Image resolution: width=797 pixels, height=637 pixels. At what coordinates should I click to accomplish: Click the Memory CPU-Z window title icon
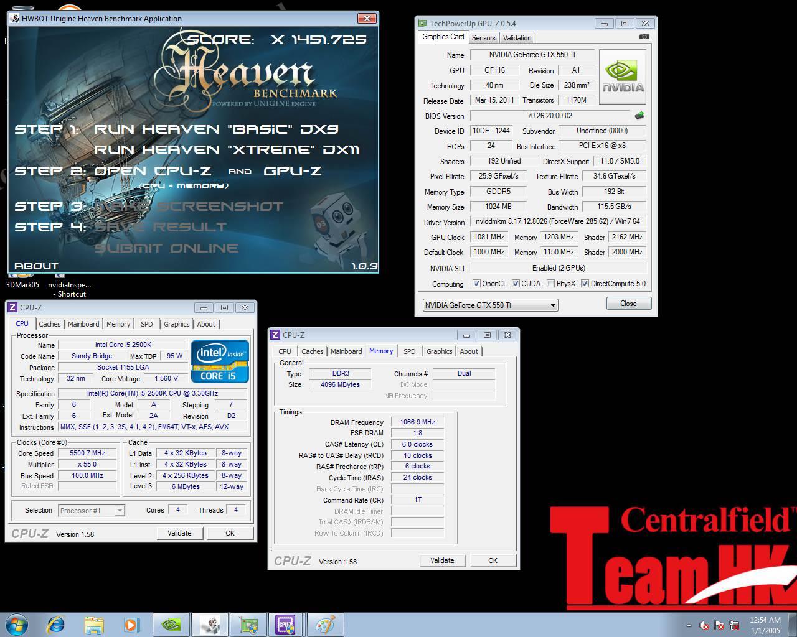(x=275, y=335)
